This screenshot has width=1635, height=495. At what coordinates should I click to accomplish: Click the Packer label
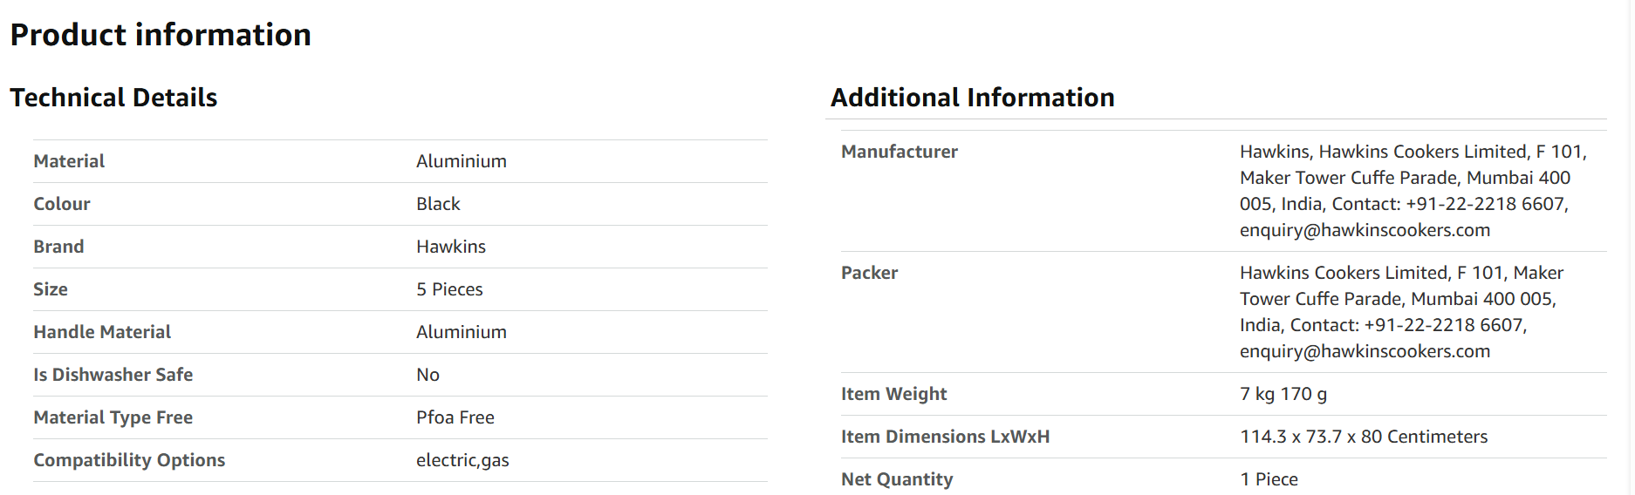pos(869,273)
